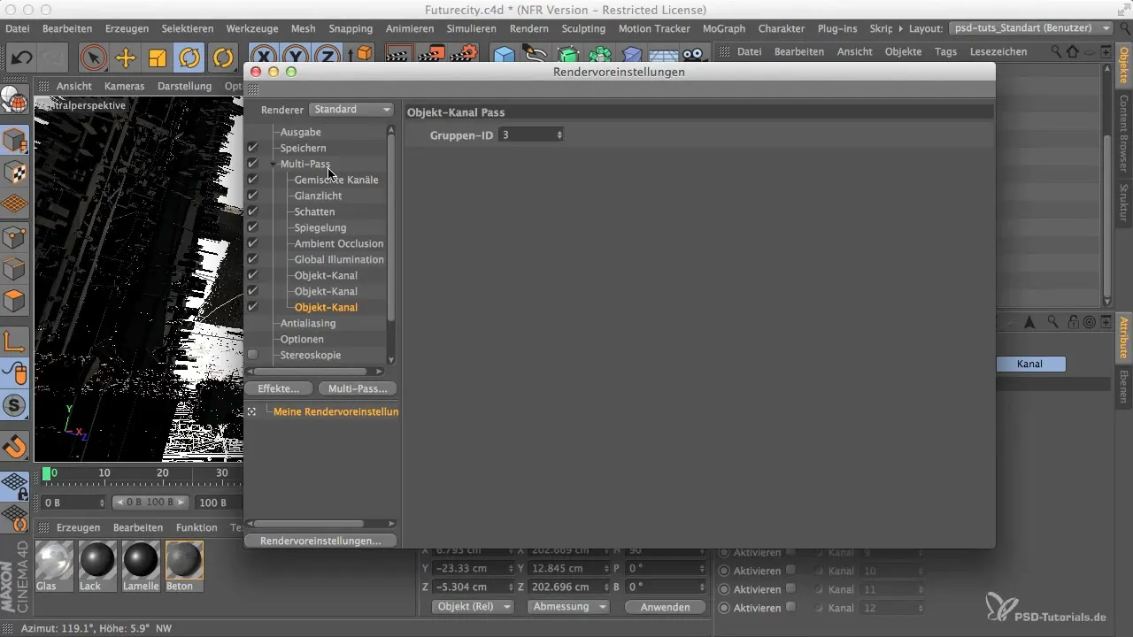Viewport: 1133px width, 637px height.
Task: Select the live selection arrow tool
Action: [x=93, y=58]
